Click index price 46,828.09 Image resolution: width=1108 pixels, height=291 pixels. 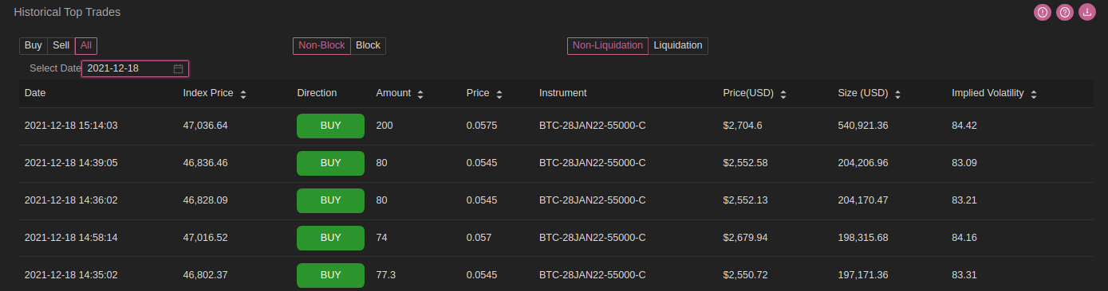pos(206,200)
